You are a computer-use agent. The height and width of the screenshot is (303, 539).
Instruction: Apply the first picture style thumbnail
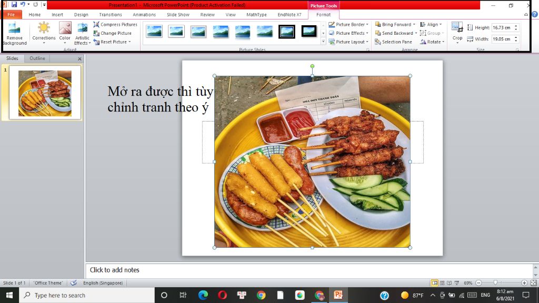click(x=154, y=31)
